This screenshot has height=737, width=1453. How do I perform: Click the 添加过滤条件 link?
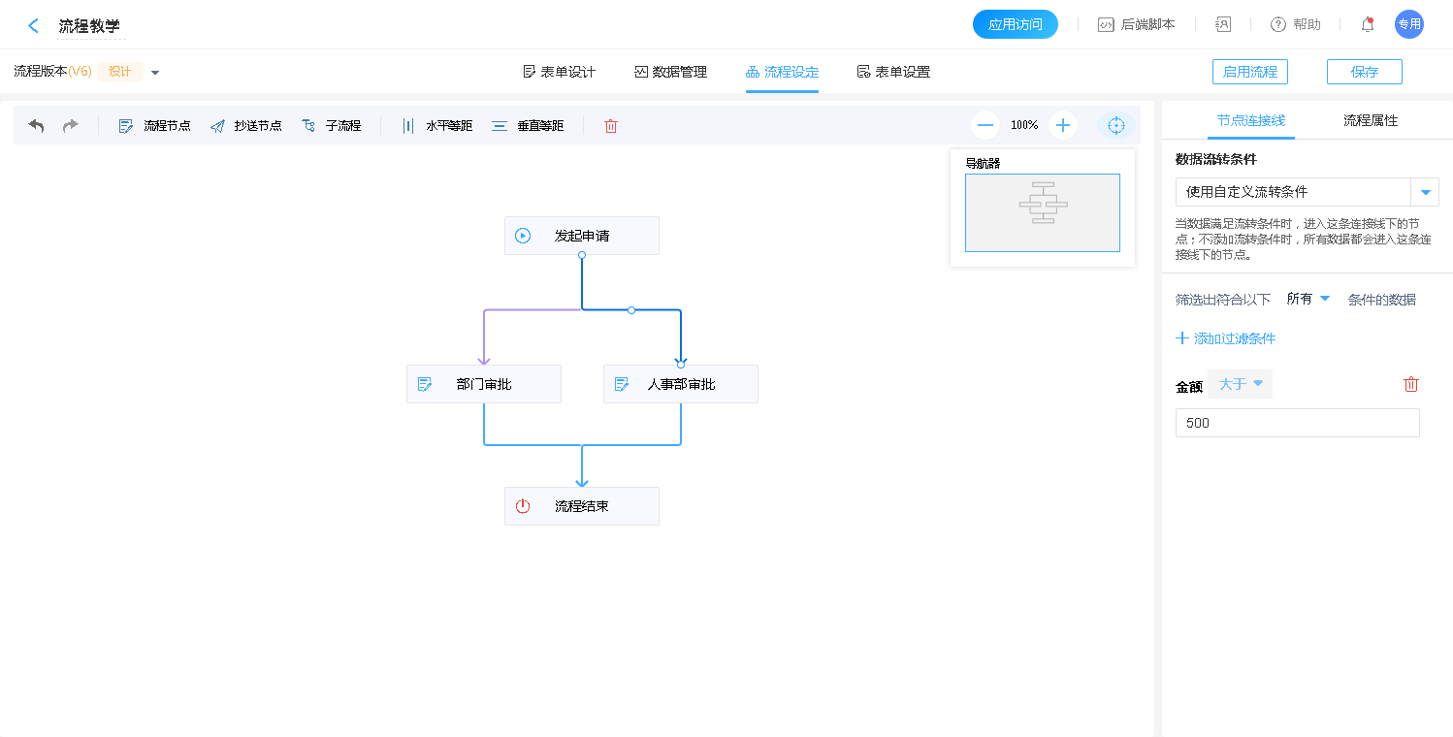(1225, 338)
